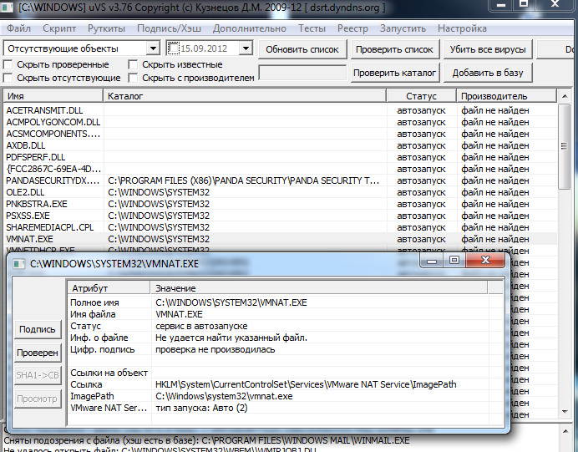Open the Руткиты menu

pos(107,28)
